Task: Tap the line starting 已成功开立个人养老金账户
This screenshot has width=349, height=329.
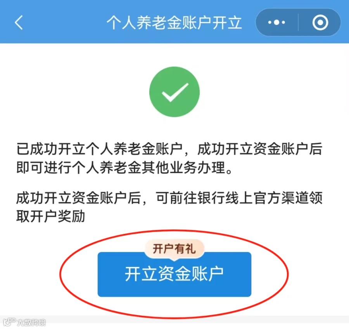Action: tap(169, 149)
